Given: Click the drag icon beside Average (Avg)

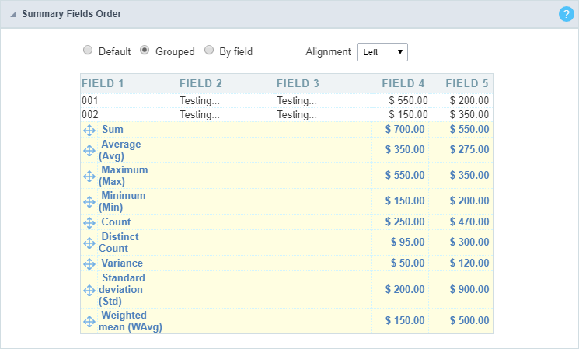Looking at the screenshot, I should coord(89,150).
